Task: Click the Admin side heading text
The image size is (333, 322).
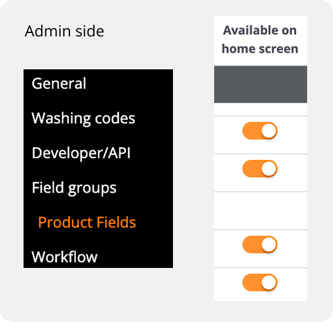Action: [x=64, y=31]
